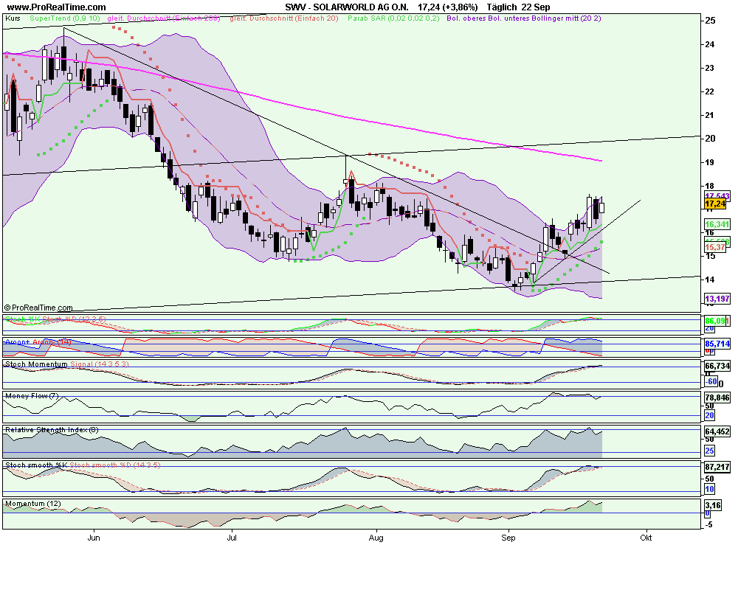Viewport: 738px width, 590px height.
Task: Click the SWV - SOLARWORLD AG O.N. title
Action: tap(346, 7)
